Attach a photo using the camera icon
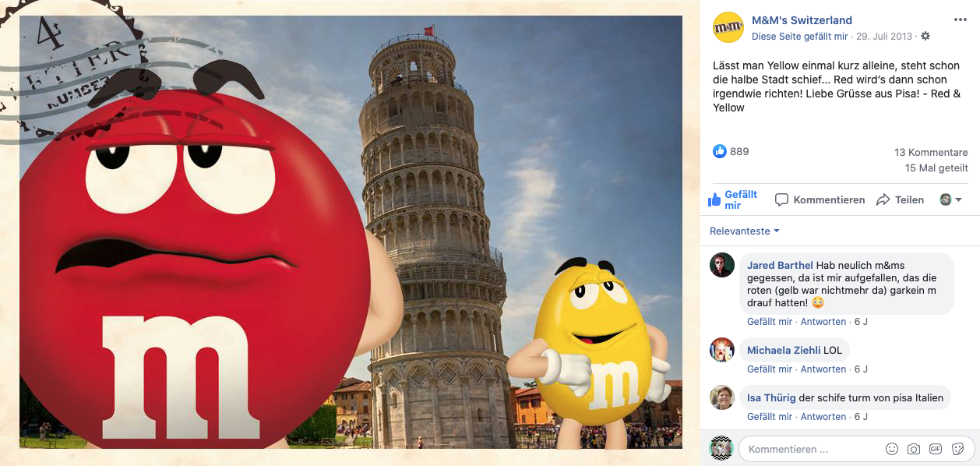 point(914,449)
